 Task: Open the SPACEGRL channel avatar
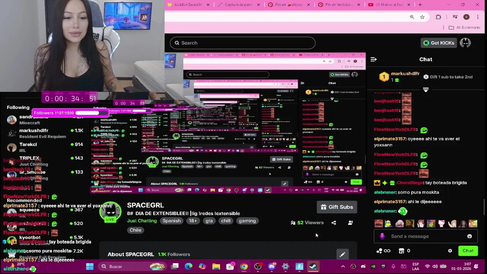point(110,212)
